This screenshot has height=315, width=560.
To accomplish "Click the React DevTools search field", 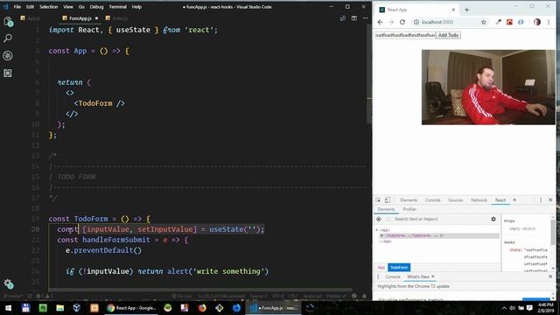I will point(440,219).
